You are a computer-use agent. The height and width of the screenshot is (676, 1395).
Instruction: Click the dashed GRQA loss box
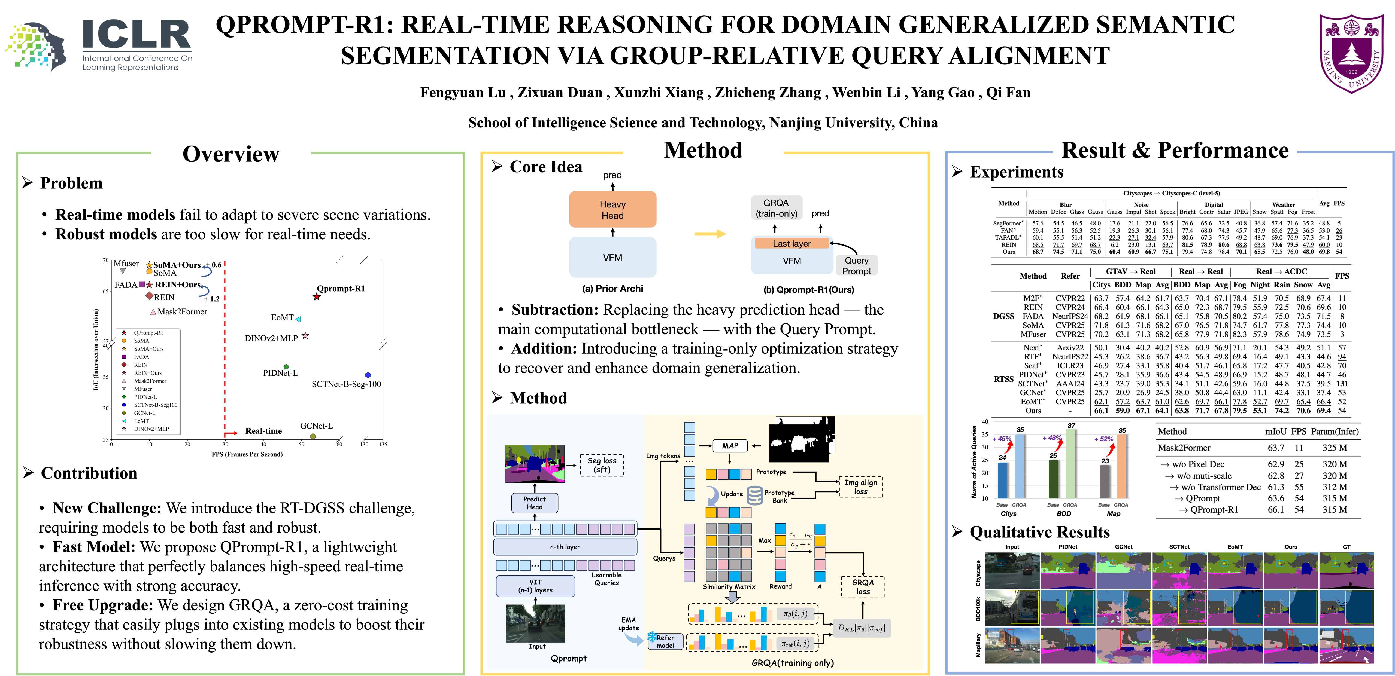(x=863, y=587)
